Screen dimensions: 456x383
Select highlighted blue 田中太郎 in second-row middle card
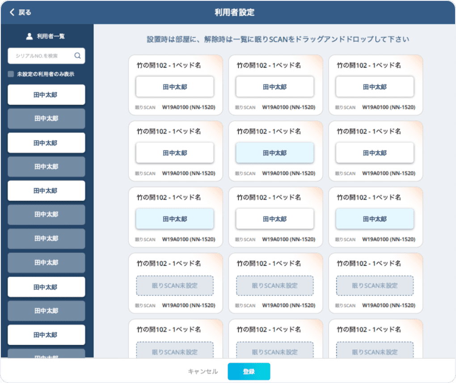coord(275,153)
